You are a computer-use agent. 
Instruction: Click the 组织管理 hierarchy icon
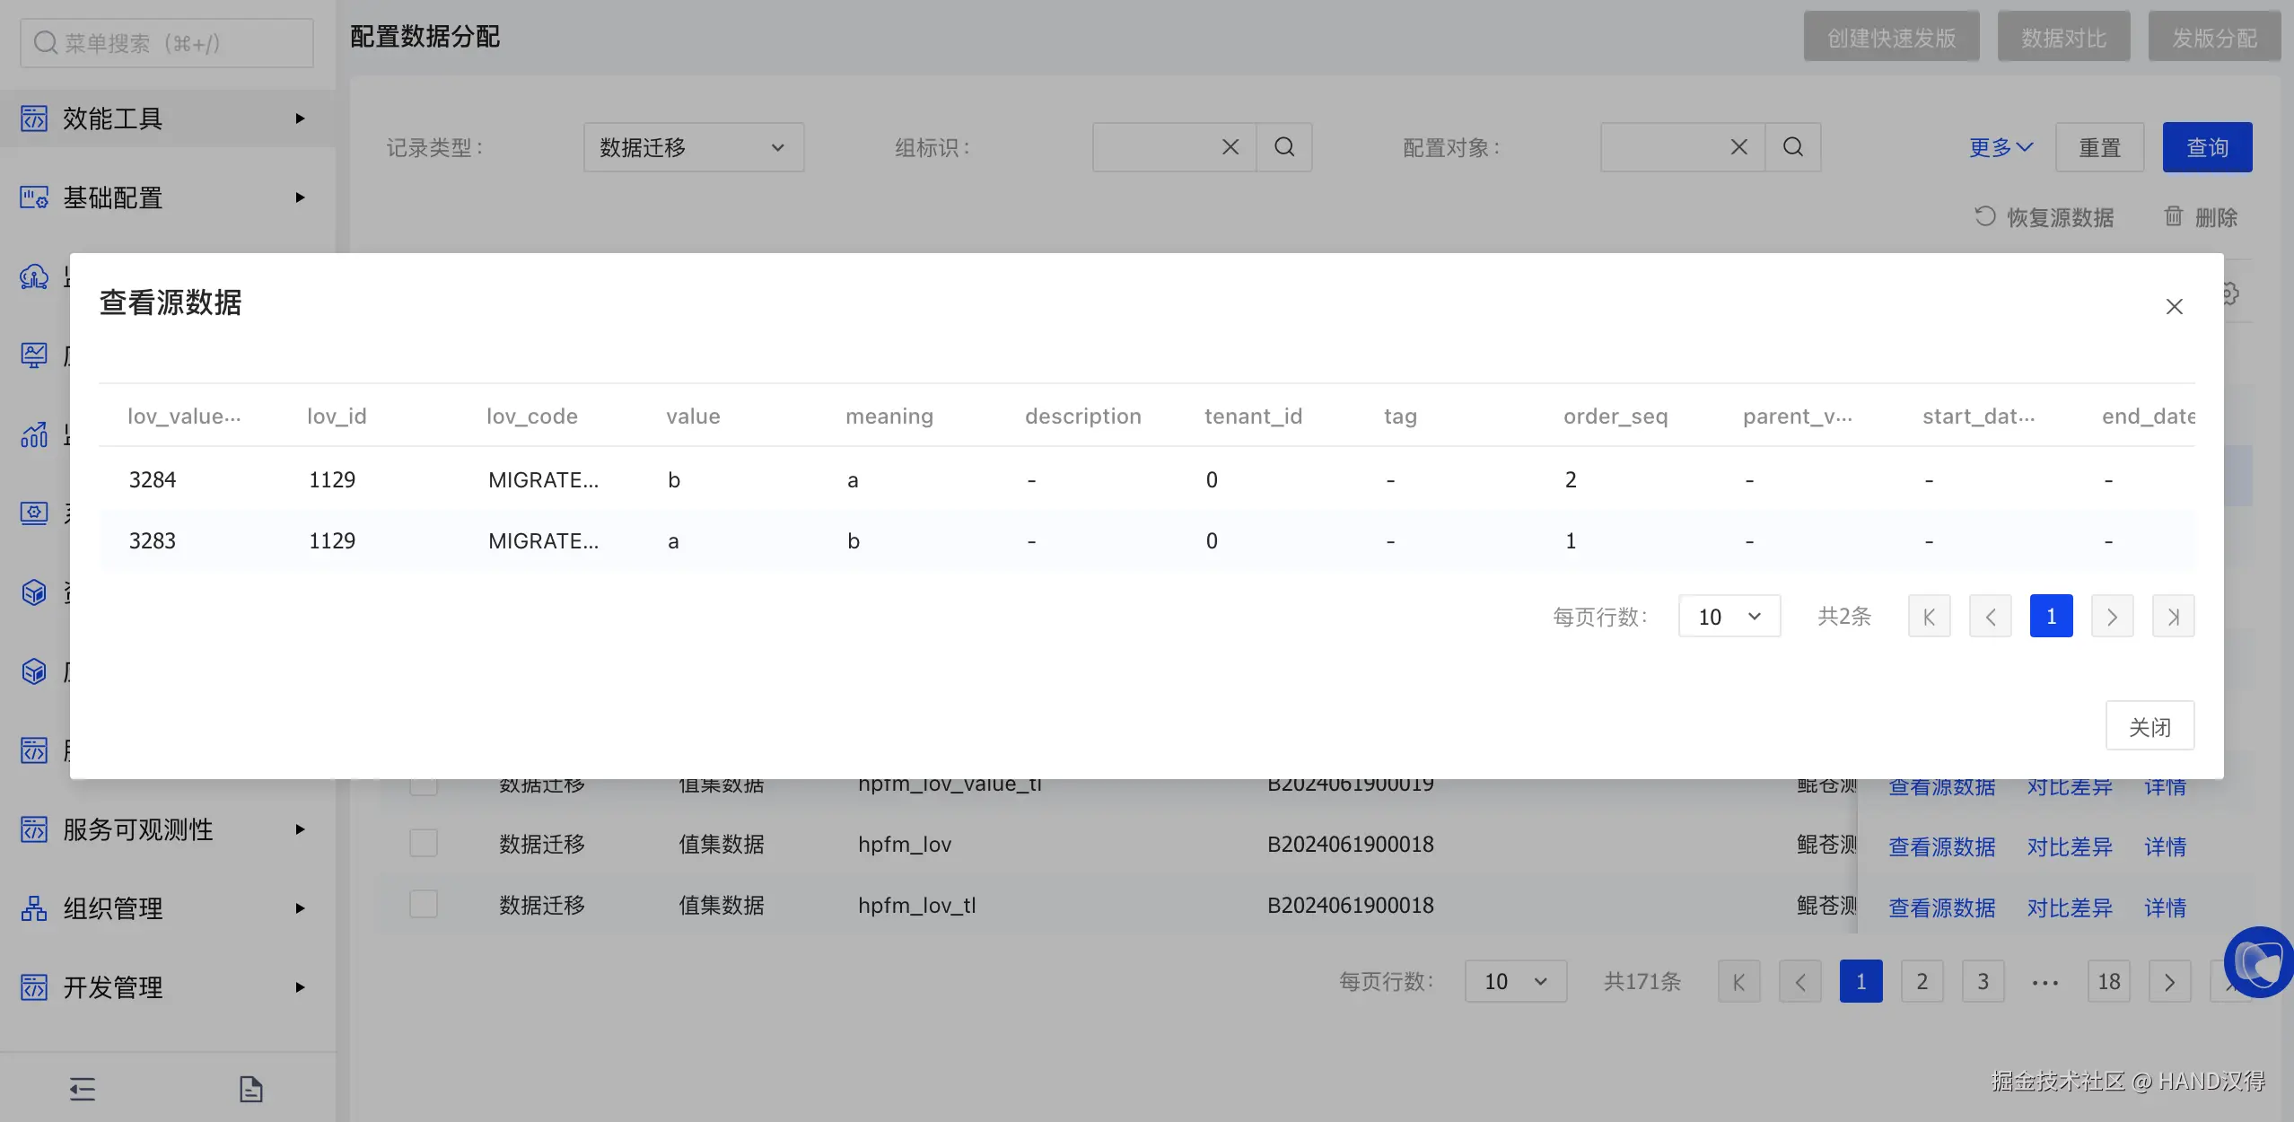(34, 908)
